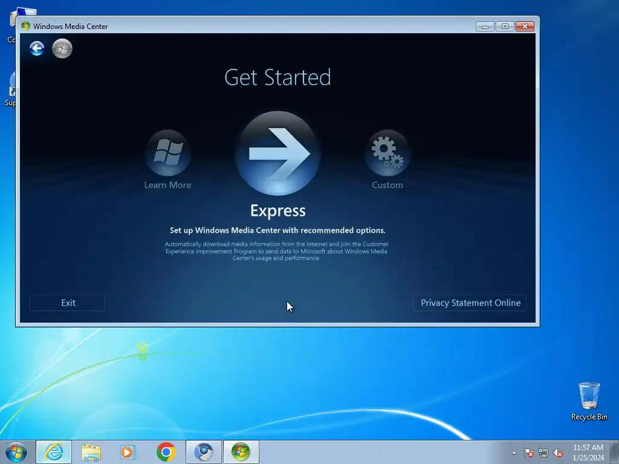Viewport: 619px width, 464px height.
Task: Open the Media Center green start orb
Action: pyautogui.click(x=62, y=48)
